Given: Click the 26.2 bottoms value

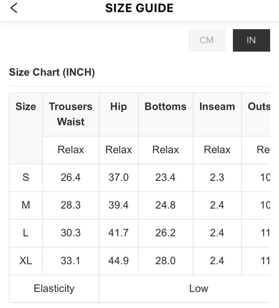Looking at the screenshot, I should pos(165,233).
